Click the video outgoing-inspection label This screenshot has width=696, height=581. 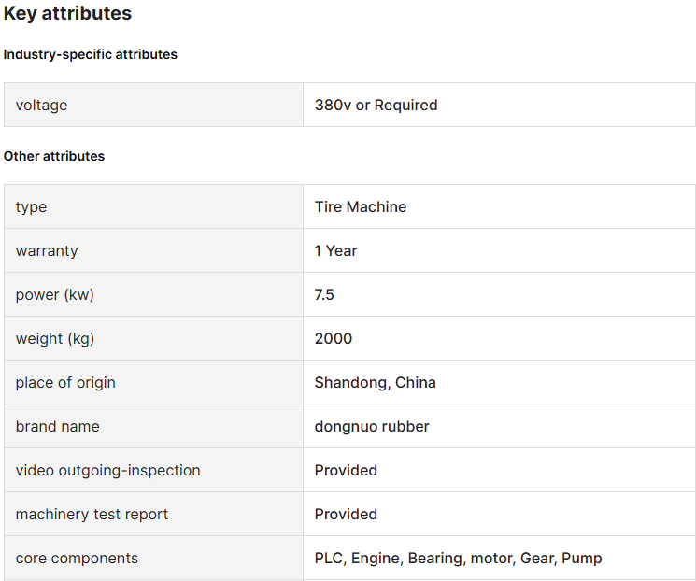[x=107, y=471]
